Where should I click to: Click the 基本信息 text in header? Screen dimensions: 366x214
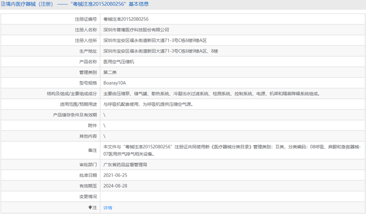140,4
